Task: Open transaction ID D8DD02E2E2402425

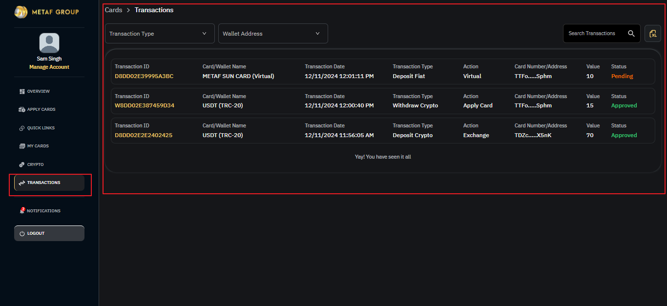Action: click(144, 135)
